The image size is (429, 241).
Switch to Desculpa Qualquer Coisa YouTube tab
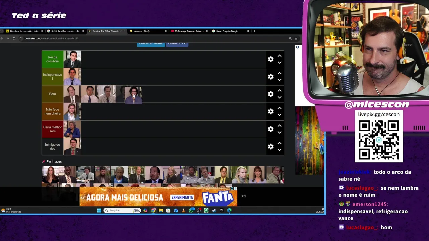click(189, 31)
